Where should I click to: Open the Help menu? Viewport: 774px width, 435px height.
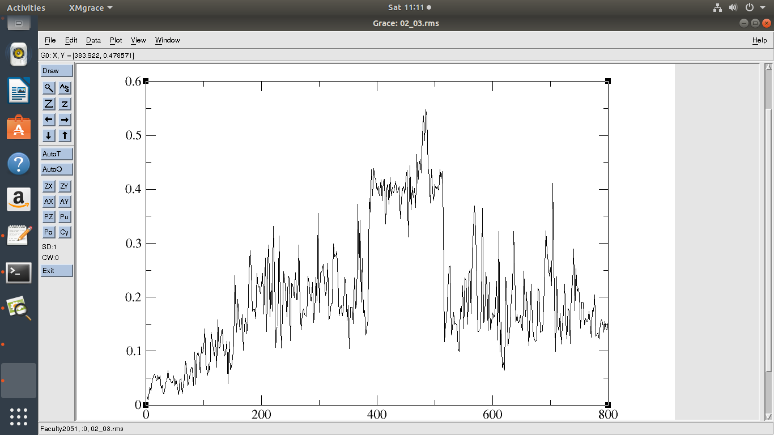click(759, 40)
